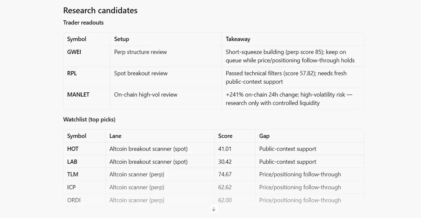This screenshot has height=218, width=421.
Task: Click the Score column header
Action: (x=225, y=136)
